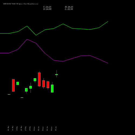
Task: Select the 01 Jun date label
Action: click(34, 129)
